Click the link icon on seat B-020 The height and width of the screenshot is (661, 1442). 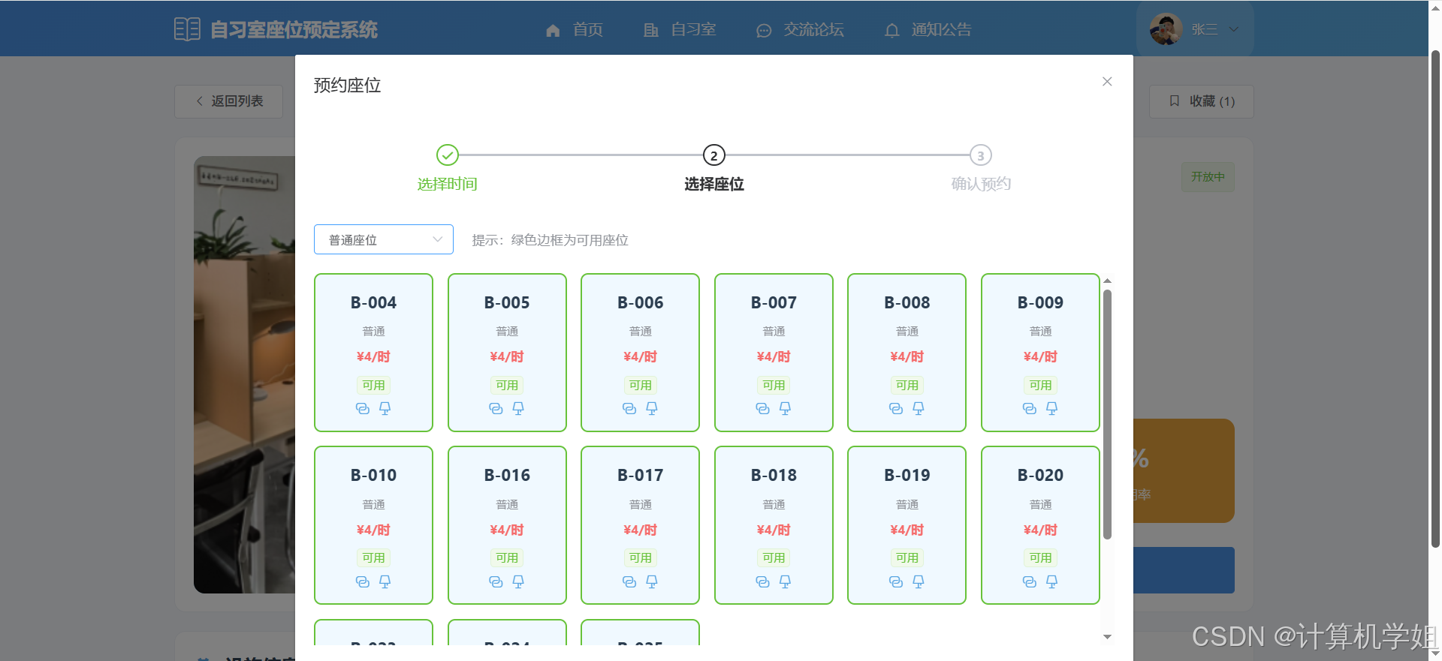(x=1030, y=582)
